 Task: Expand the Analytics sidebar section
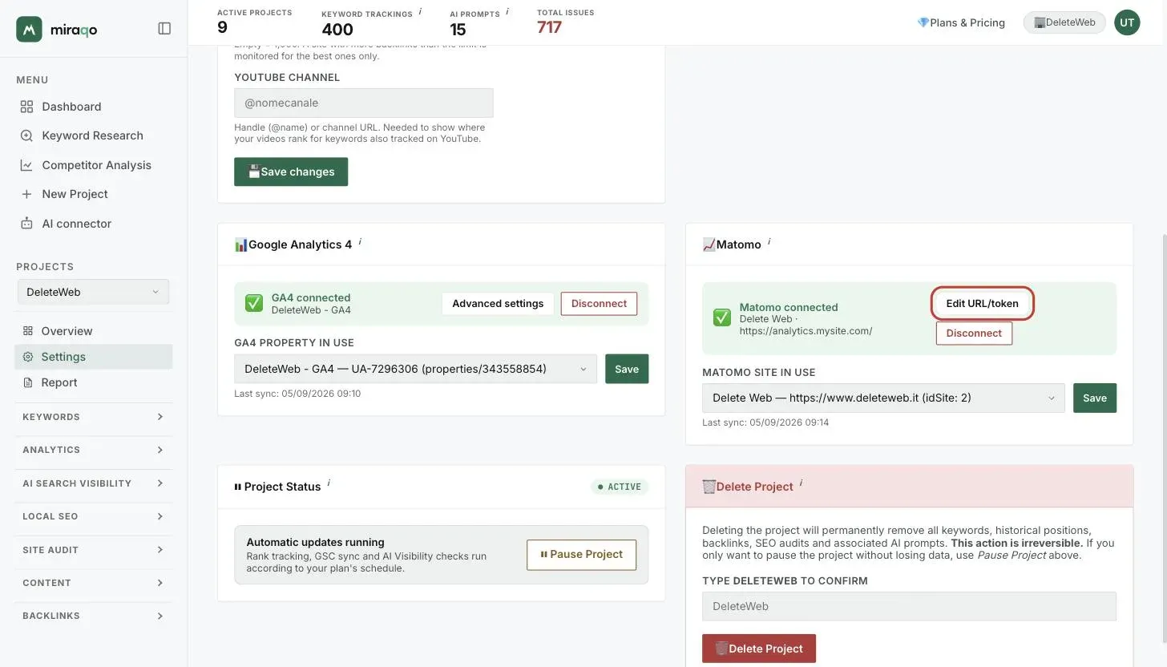pyautogui.click(x=93, y=450)
